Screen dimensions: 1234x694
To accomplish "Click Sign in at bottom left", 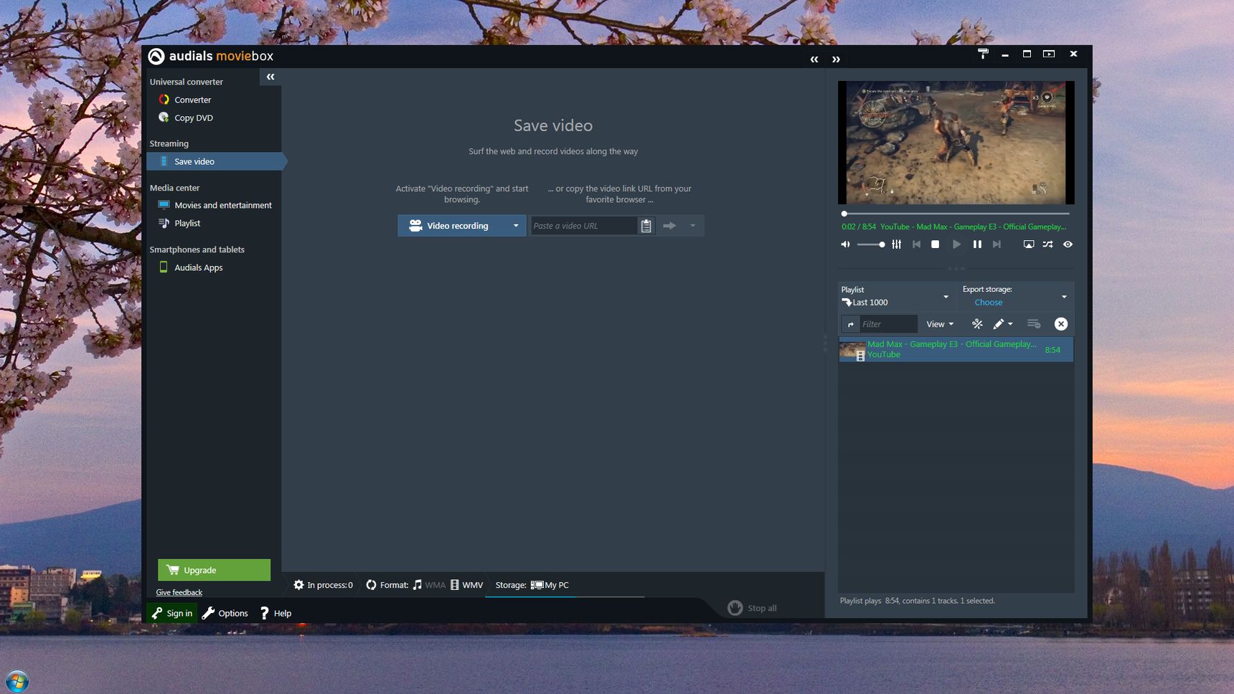I will [x=172, y=613].
